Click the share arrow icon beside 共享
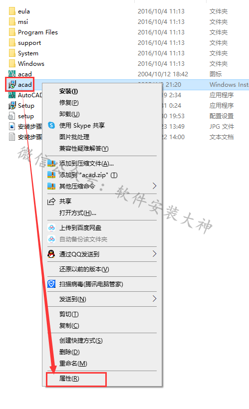 51,201
